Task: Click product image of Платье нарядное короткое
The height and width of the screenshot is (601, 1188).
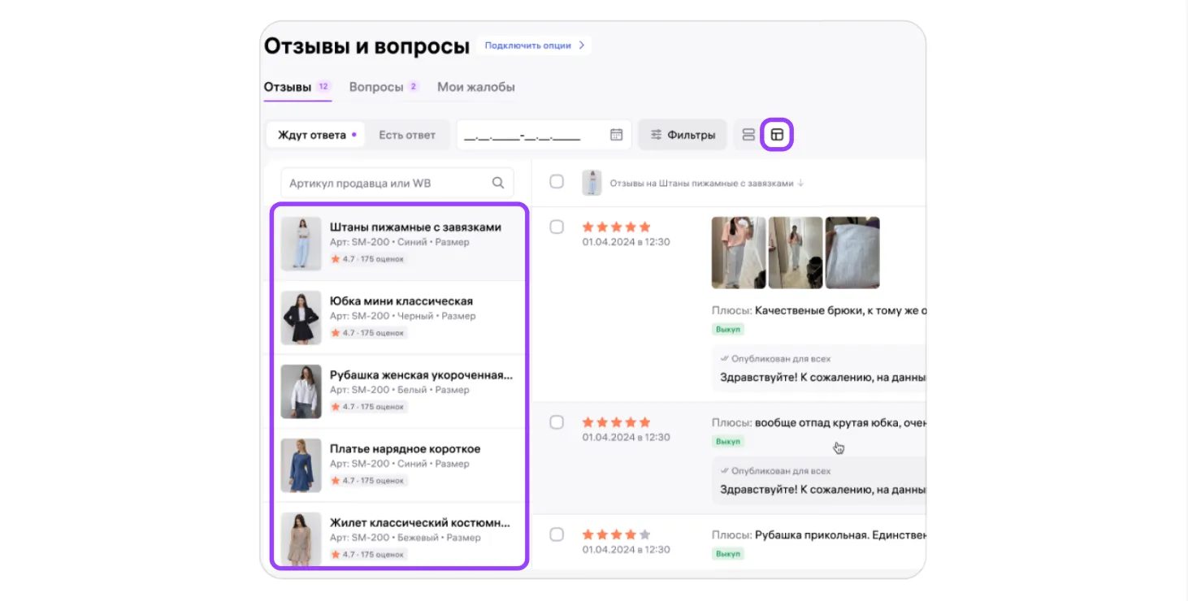Action: pos(301,465)
